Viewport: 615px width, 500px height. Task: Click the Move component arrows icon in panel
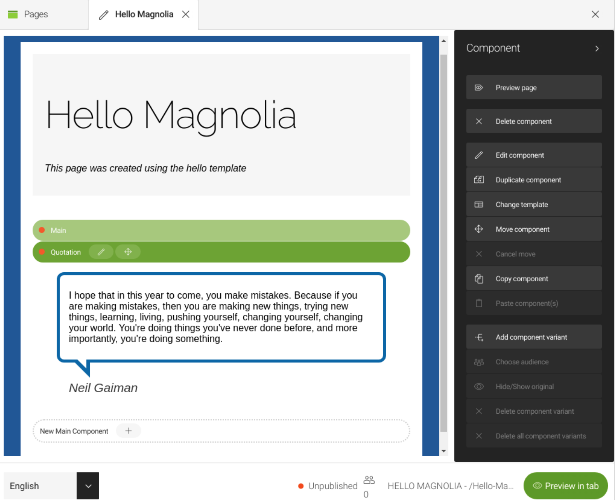tap(479, 229)
